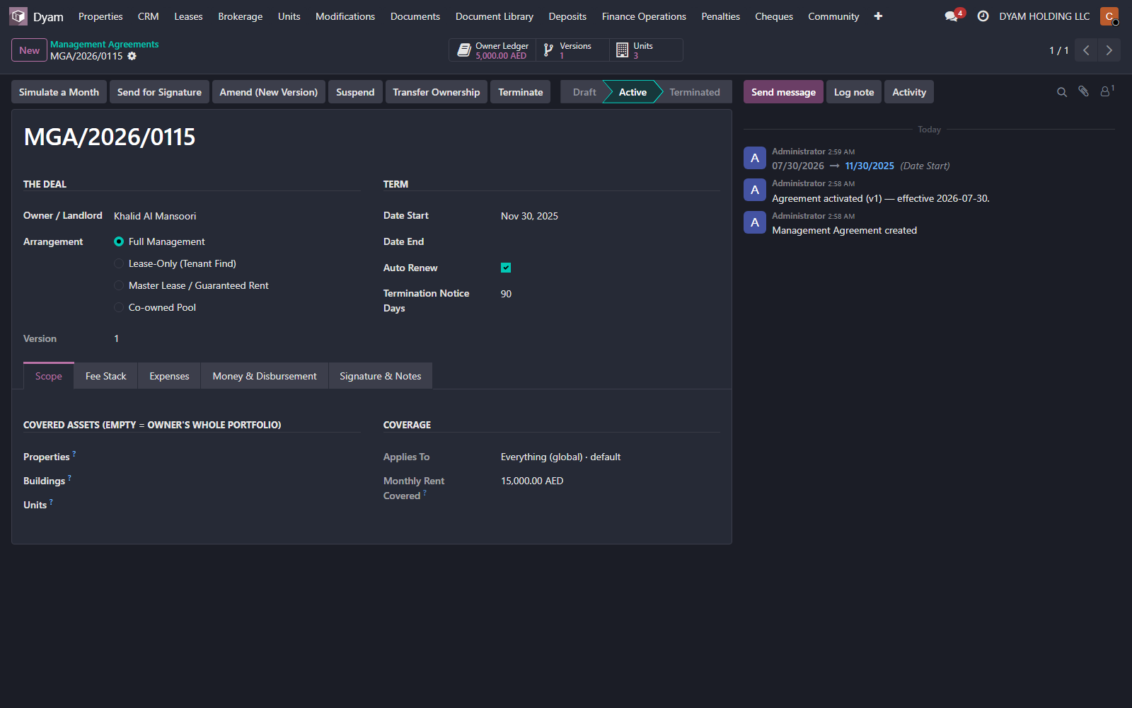The image size is (1132, 708).
Task: Show followers icon in chatter
Action: tap(1107, 91)
